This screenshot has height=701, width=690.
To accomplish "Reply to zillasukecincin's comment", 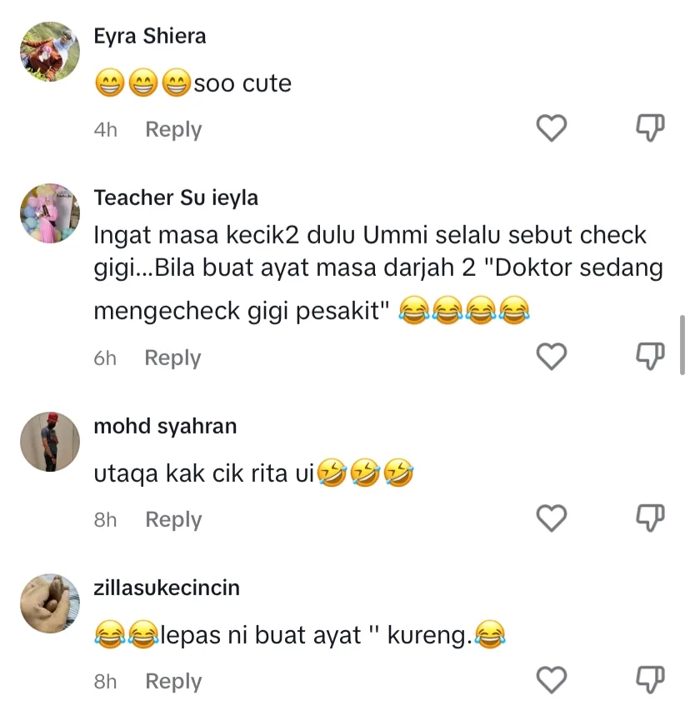I will point(173,682).
